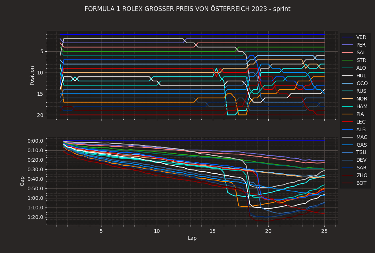
Task: Click the 15 tick on the Lap axis
Action: click(213, 231)
